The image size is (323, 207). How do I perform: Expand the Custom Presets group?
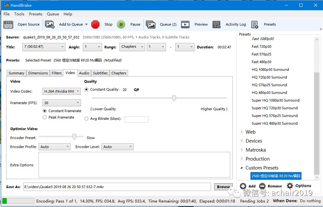coord(242,168)
